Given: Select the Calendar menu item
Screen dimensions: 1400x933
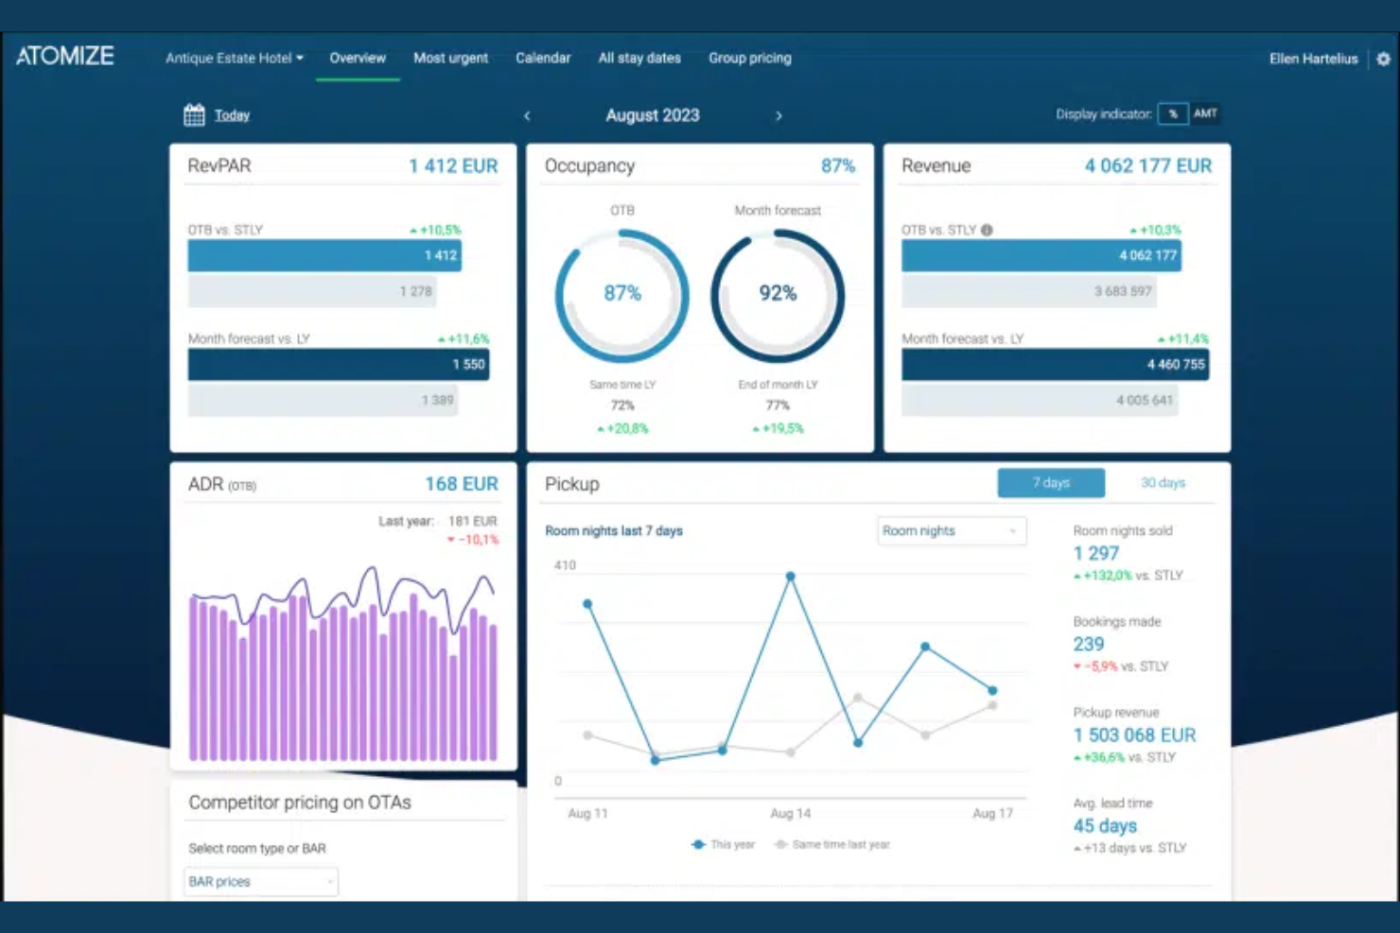Looking at the screenshot, I should pos(543,58).
